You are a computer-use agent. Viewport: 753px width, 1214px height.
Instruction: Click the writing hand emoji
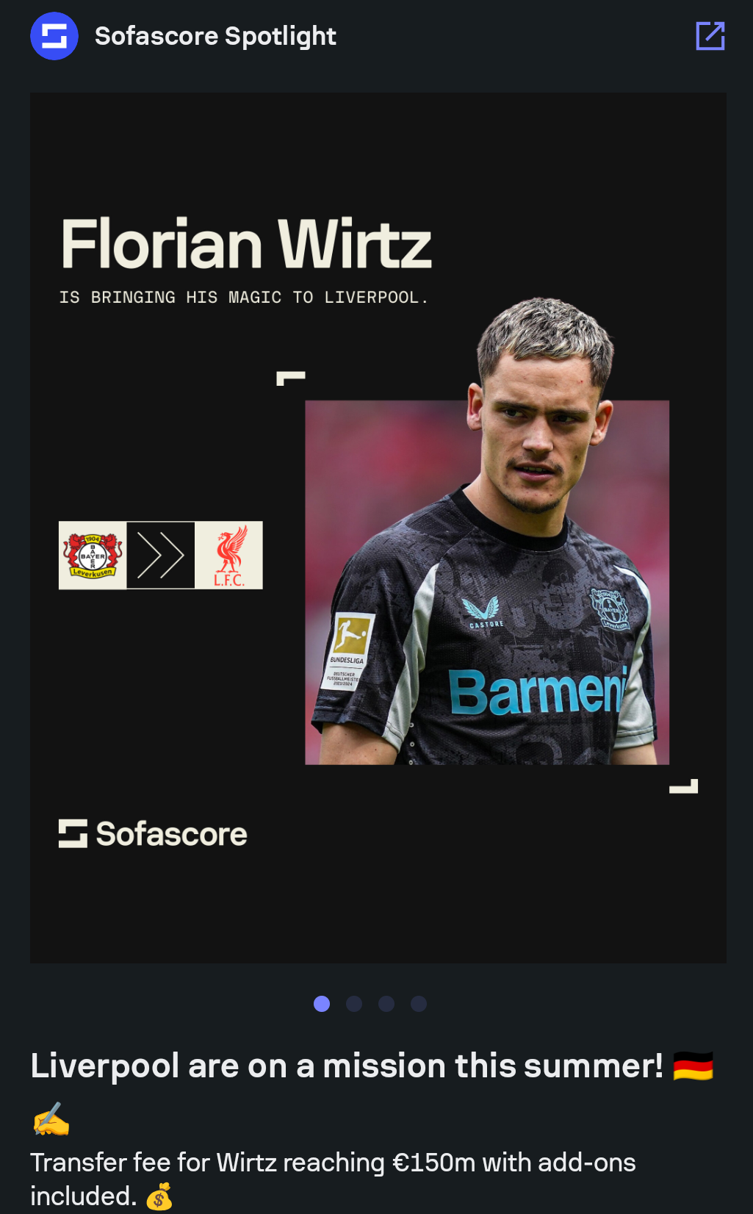click(x=51, y=1119)
